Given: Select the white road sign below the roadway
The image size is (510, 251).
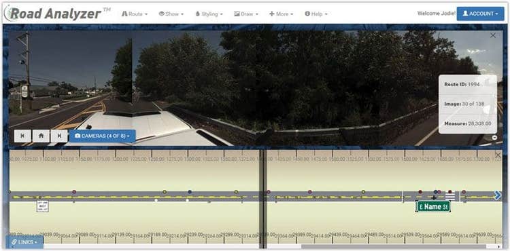Looking at the screenshot, I should [x=42, y=206].
